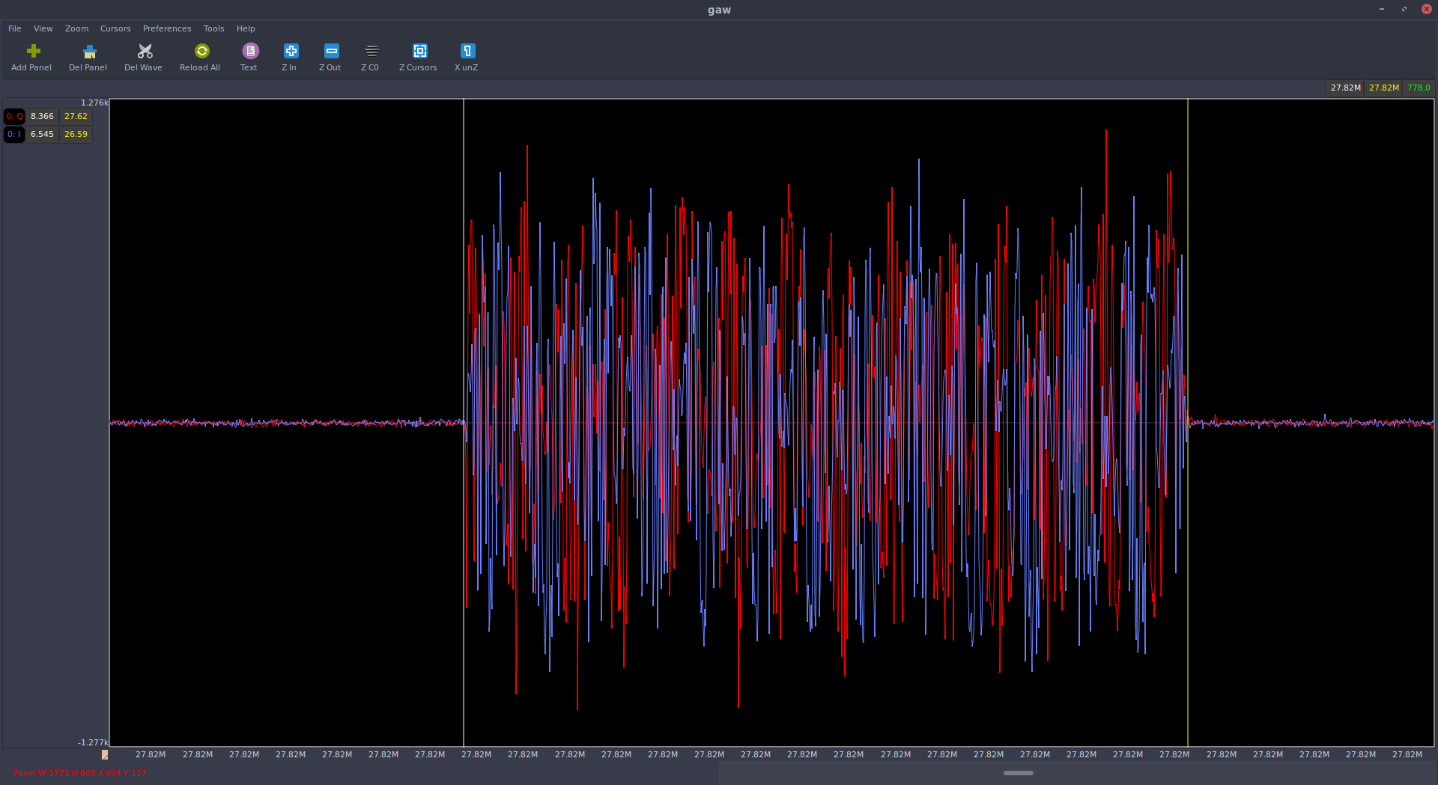
Task: Click the small marker below the Y-axis
Action: [105, 755]
